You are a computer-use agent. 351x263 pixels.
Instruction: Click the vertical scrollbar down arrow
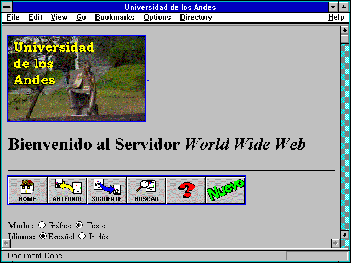344,235
